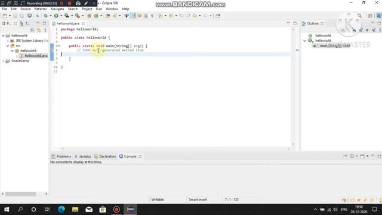The width and height of the screenshot is (382, 215).
Task: Open the New file dropdown arrow
Action: [10, 16]
